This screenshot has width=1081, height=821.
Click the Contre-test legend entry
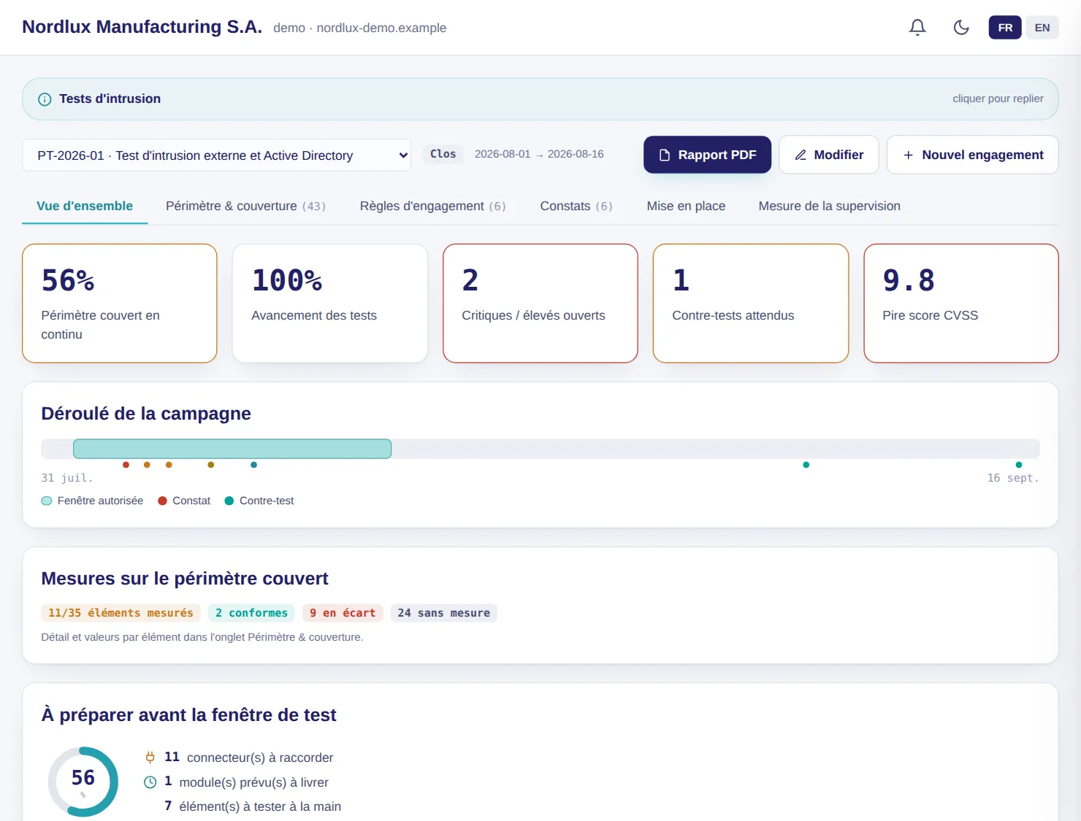259,501
